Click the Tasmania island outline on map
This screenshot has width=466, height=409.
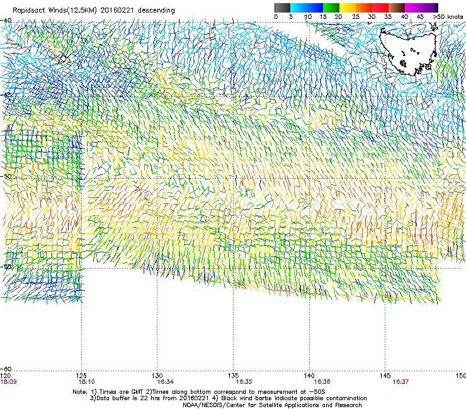409,52
